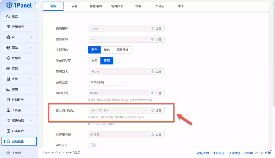Click the gear icon beside 代理服务器
This screenshot has height=158, width=275.
(153, 135)
